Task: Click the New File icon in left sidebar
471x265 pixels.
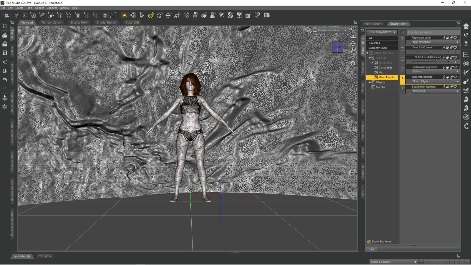Action: [5, 26]
